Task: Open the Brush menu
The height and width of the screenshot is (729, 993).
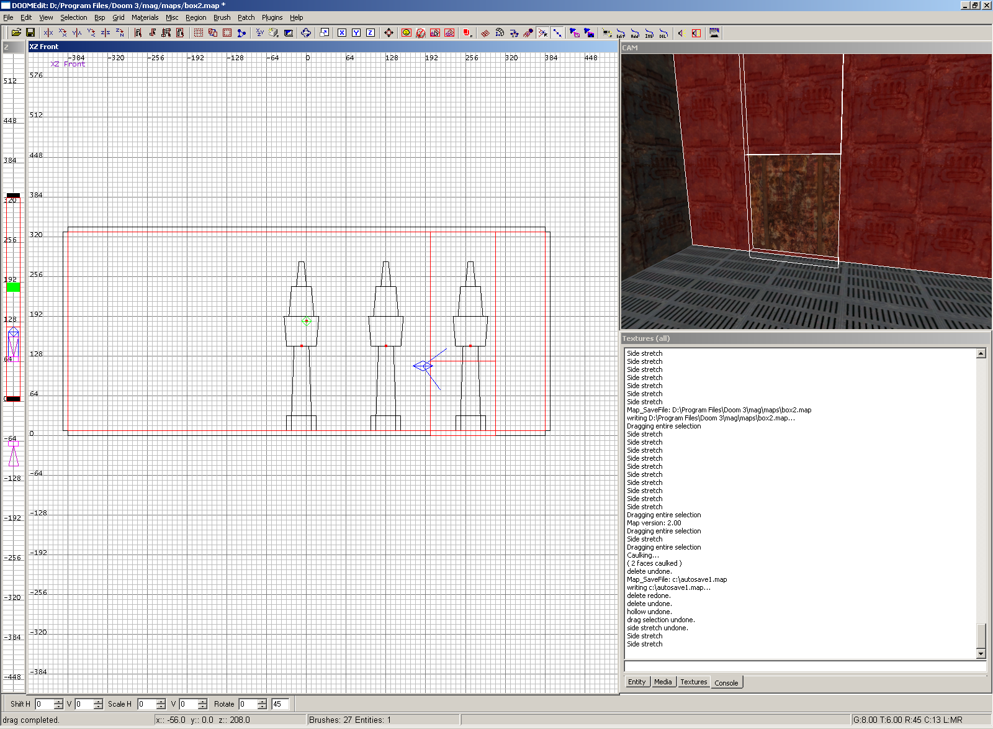Action: pyautogui.click(x=222, y=17)
